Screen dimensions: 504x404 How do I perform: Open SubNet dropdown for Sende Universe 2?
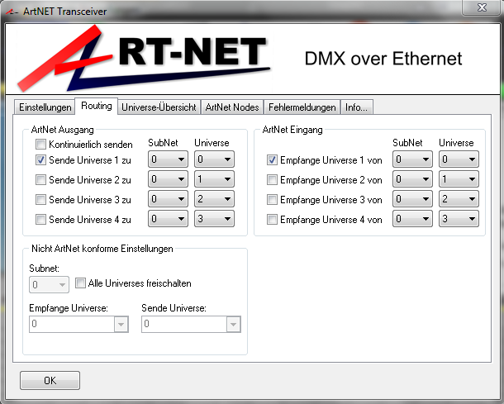point(168,179)
